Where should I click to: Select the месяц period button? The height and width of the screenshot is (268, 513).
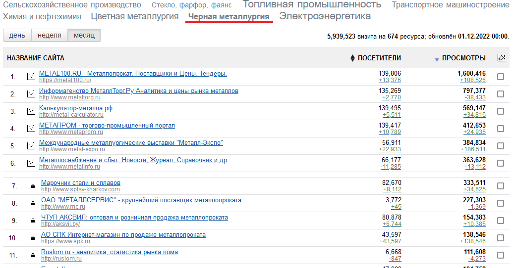[x=84, y=35]
